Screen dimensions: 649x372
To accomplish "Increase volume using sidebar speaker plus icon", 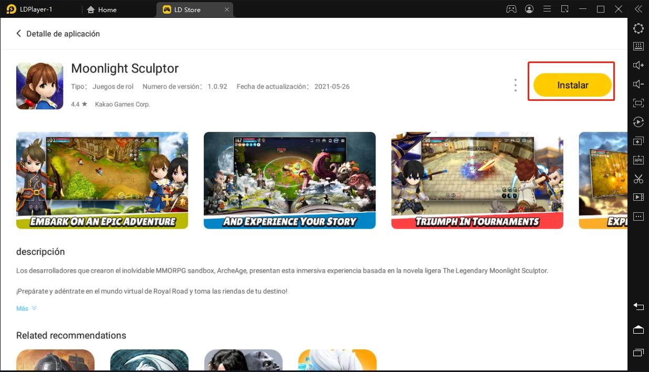I will tap(638, 65).
